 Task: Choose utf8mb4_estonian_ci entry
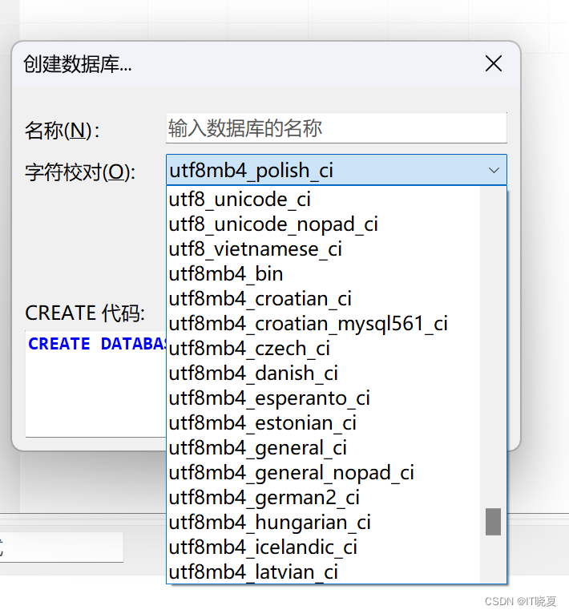[x=324, y=423]
